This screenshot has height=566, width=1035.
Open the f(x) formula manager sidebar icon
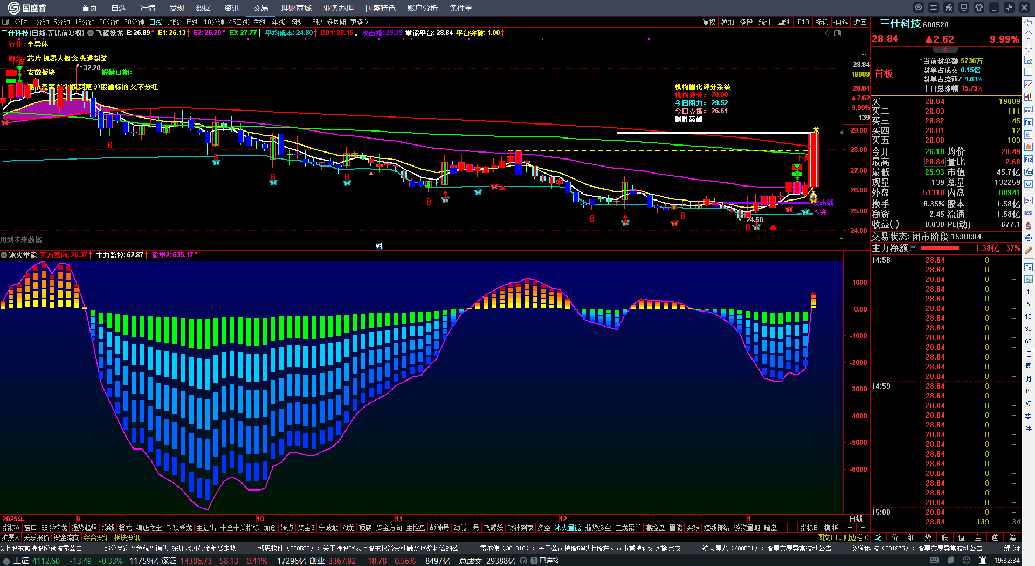[1029, 172]
